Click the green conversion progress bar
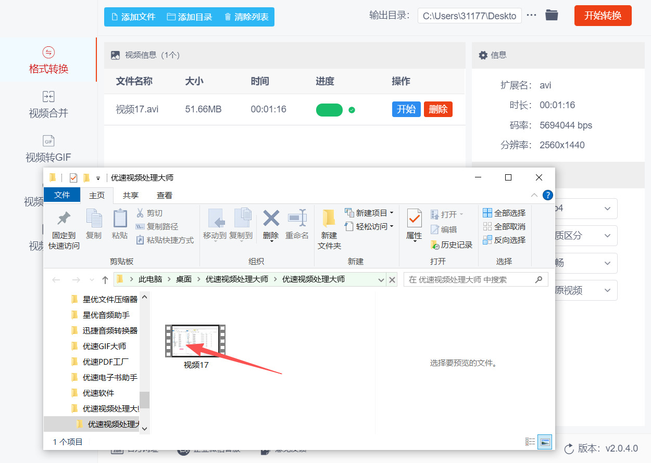 tap(329, 110)
